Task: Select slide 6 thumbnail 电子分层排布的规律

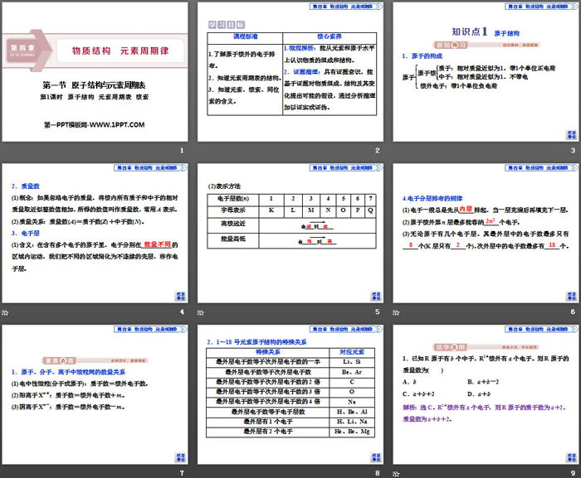Action: click(x=486, y=234)
